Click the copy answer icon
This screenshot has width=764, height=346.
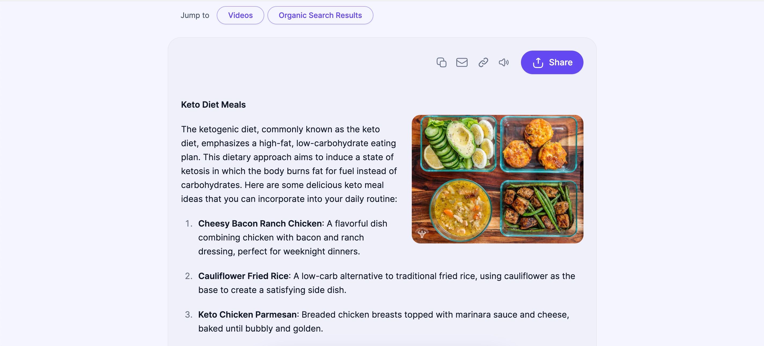click(x=441, y=62)
